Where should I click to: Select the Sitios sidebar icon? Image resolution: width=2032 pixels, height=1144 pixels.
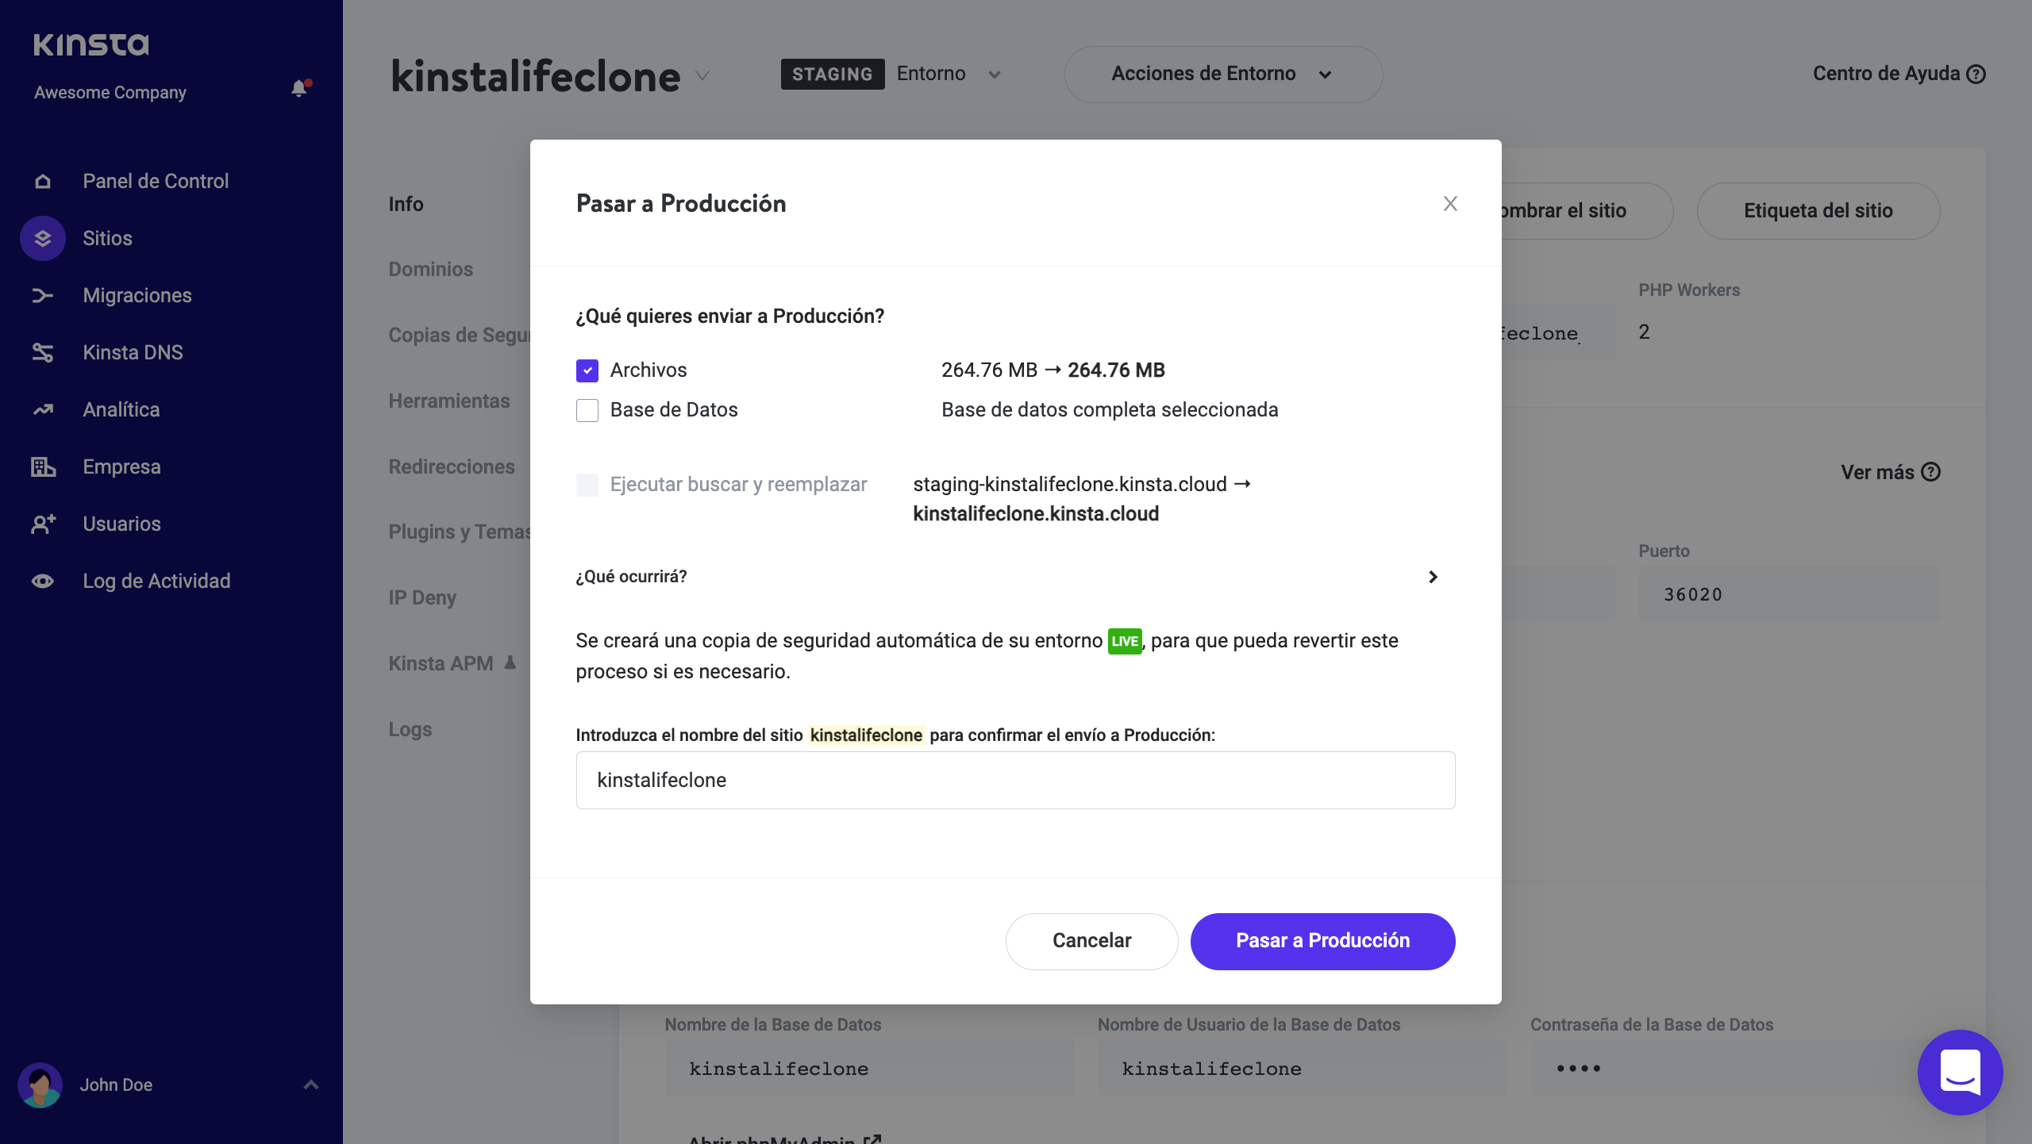tap(42, 238)
